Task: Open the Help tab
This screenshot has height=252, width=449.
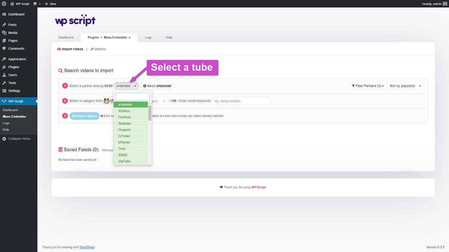Action: pos(169,38)
